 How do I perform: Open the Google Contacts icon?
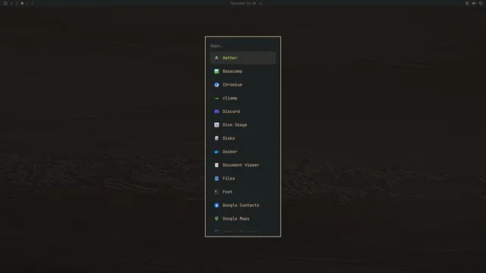[x=216, y=206]
